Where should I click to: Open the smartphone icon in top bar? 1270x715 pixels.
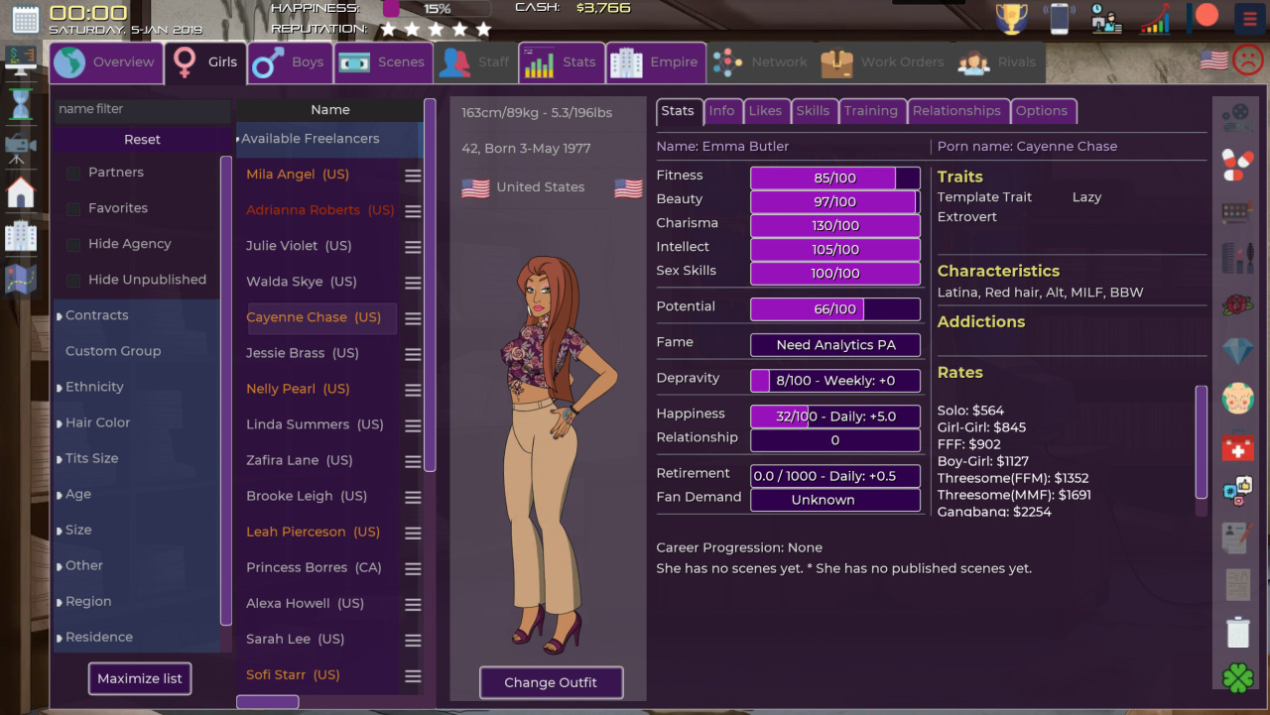pos(1059,19)
